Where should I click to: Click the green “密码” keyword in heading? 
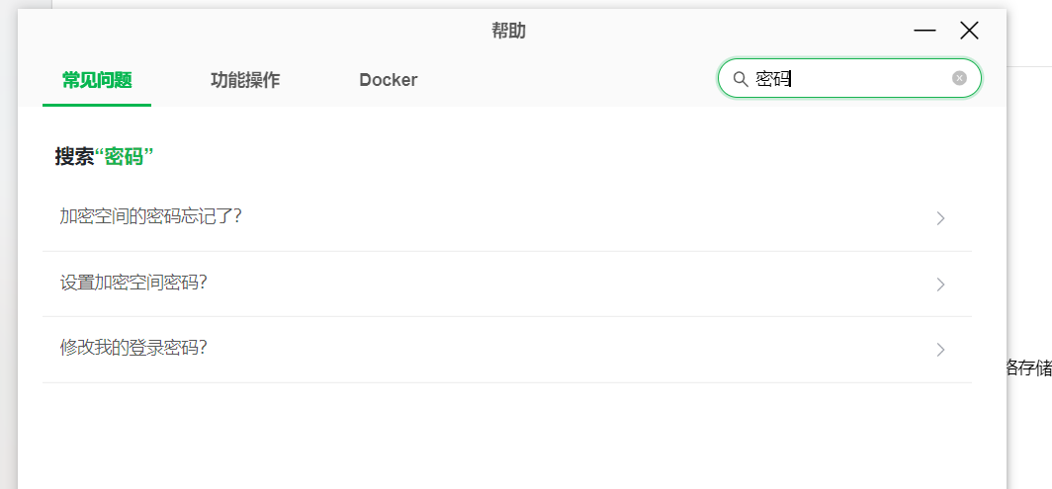tap(125, 158)
